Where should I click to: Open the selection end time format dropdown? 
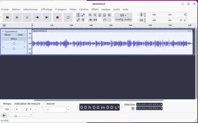pyautogui.click(x=161, y=108)
